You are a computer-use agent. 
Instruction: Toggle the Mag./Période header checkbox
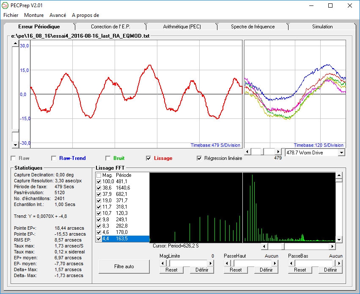point(99,176)
